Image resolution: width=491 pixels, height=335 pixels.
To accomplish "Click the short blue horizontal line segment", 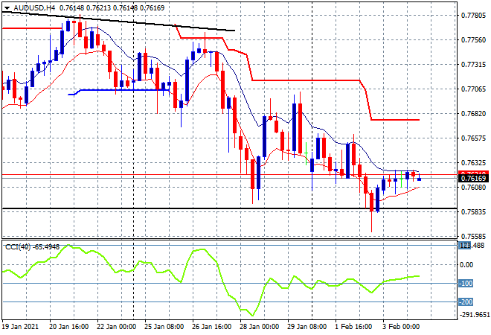I will pyautogui.click(x=112, y=90).
